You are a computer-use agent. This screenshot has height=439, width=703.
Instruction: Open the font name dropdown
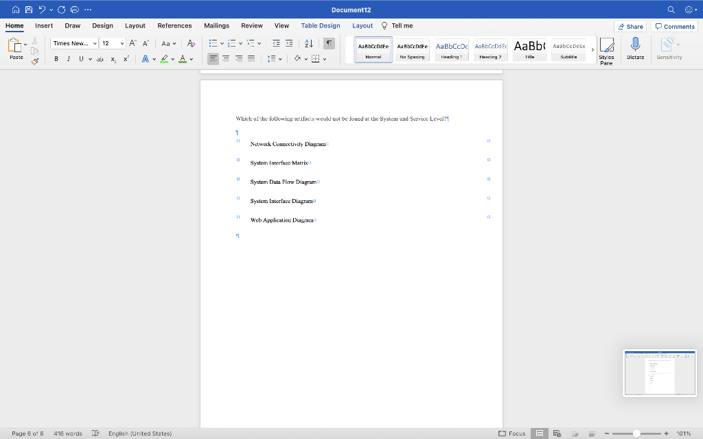94,43
